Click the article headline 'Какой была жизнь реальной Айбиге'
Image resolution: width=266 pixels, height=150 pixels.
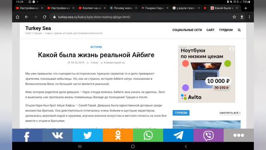tap(96, 55)
